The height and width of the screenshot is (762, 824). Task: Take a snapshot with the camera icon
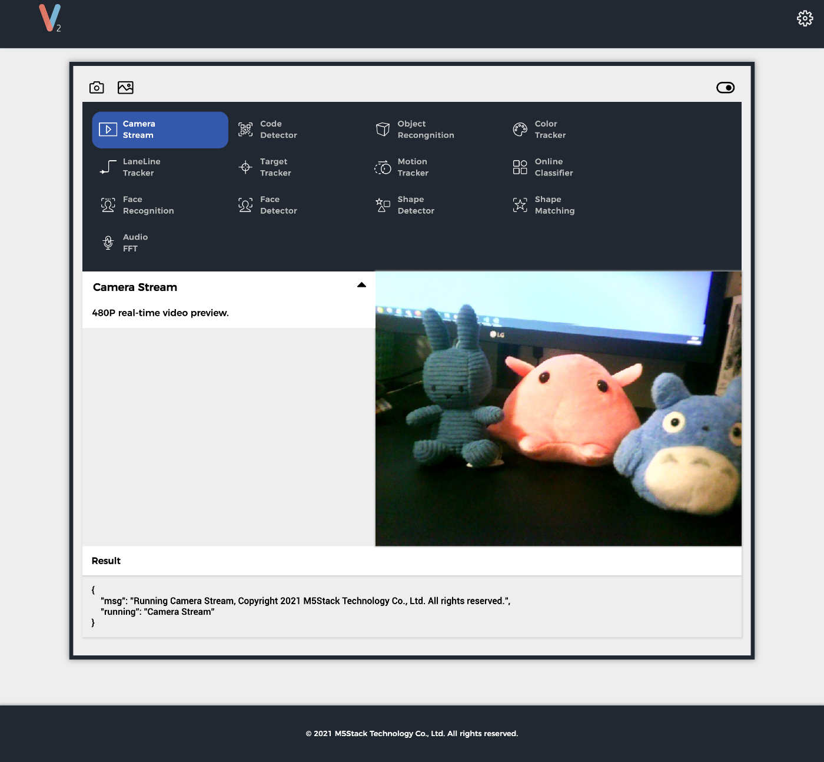pyautogui.click(x=97, y=88)
